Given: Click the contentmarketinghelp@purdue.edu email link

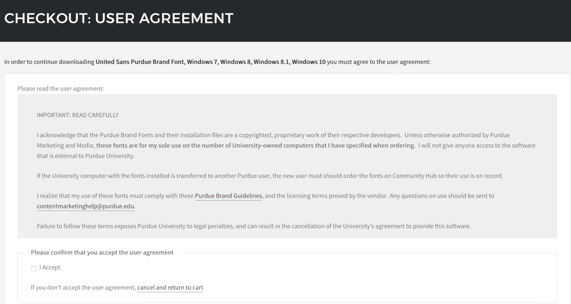Looking at the screenshot, I should 86,206.
